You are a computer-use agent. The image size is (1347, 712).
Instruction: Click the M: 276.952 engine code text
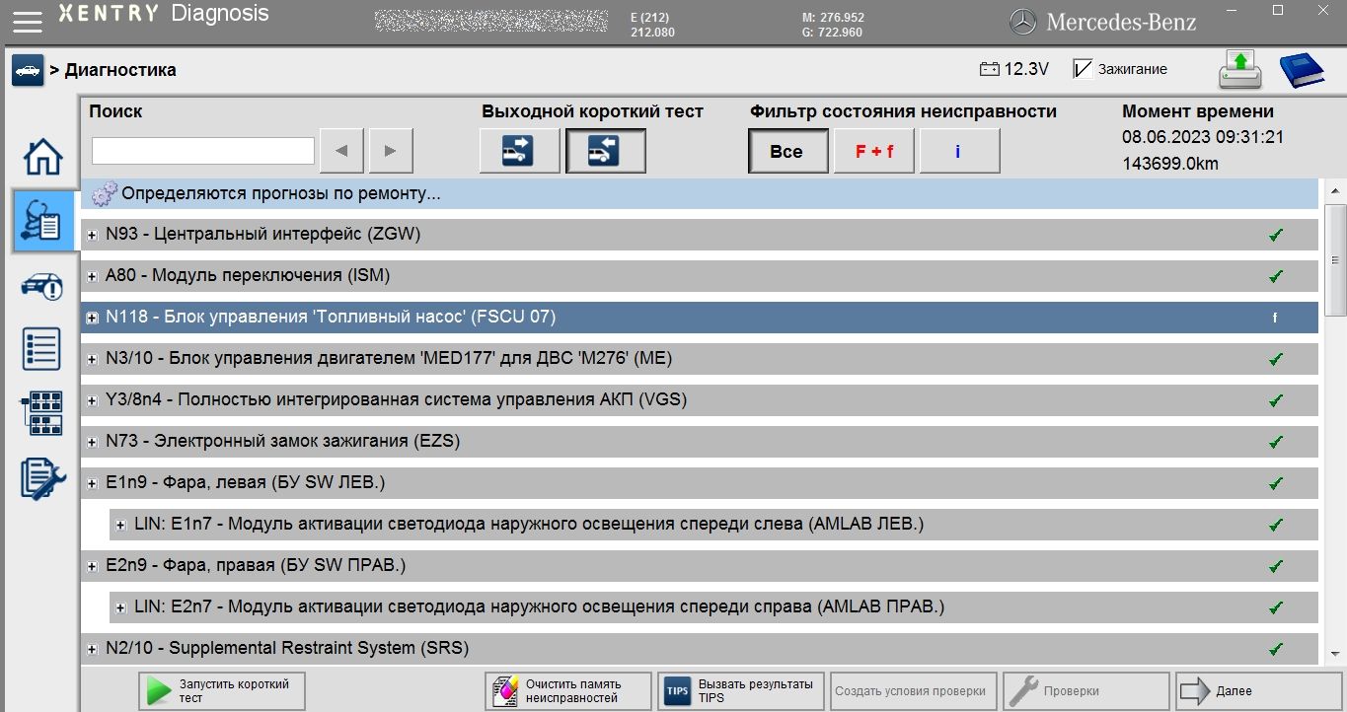coord(835,17)
